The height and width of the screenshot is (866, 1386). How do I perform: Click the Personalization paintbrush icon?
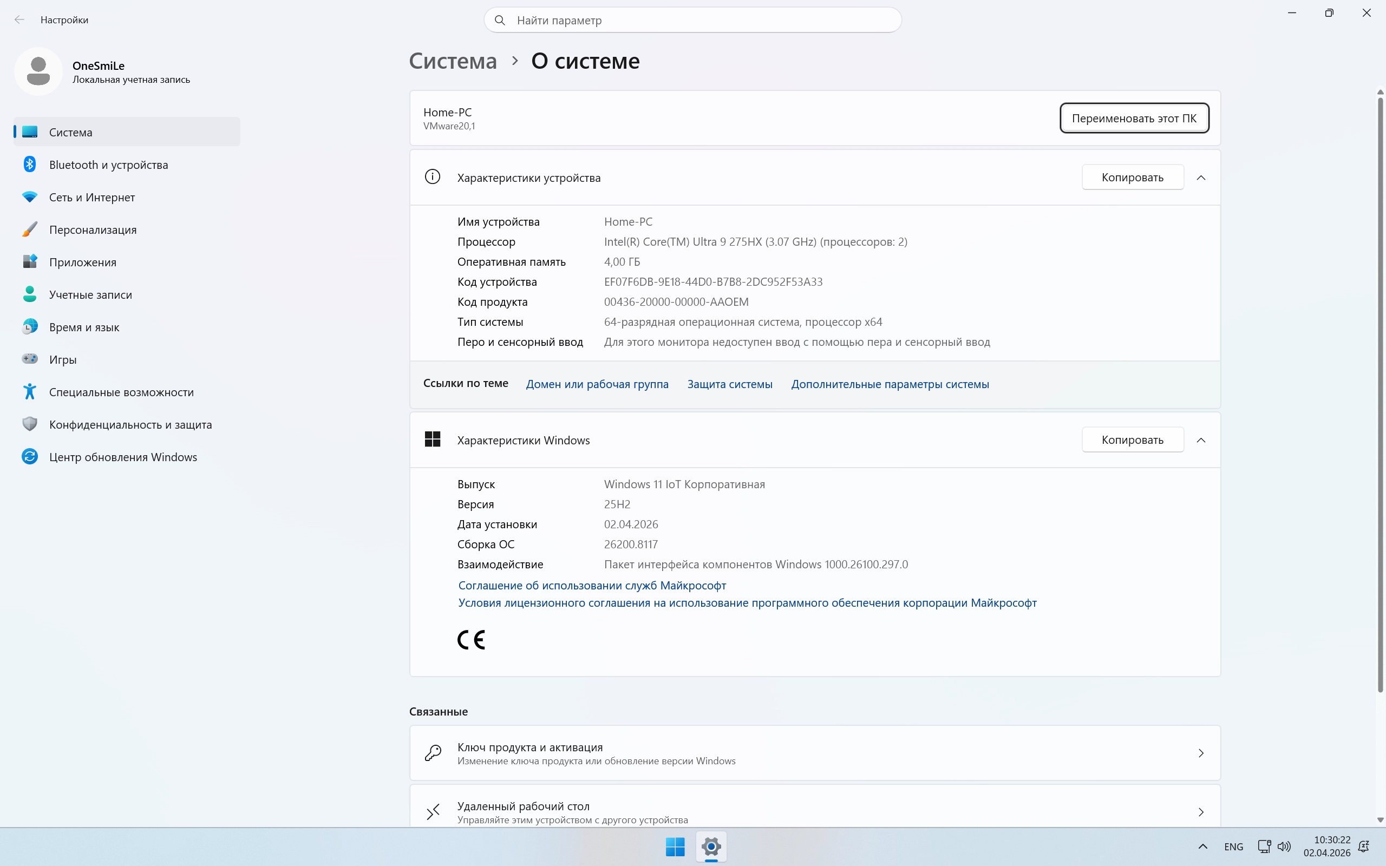point(30,229)
